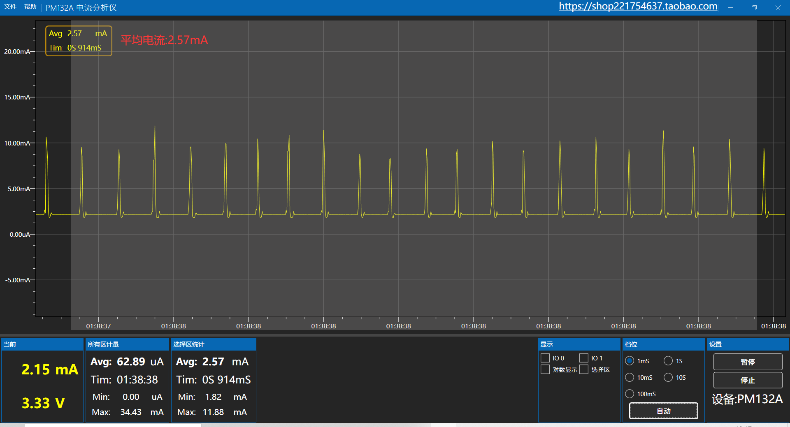Open the 文件 menu
Viewport: 790px width, 427px height.
pos(10,7)
